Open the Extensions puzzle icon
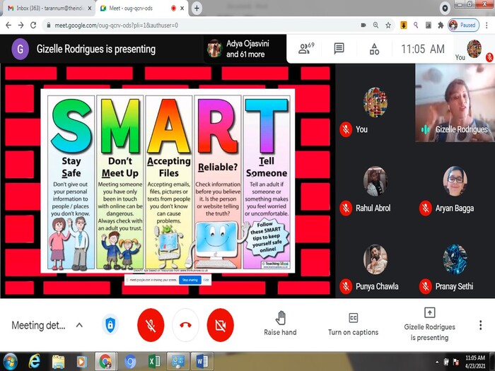Screen dimensions: 495x371 click(441, 25)
